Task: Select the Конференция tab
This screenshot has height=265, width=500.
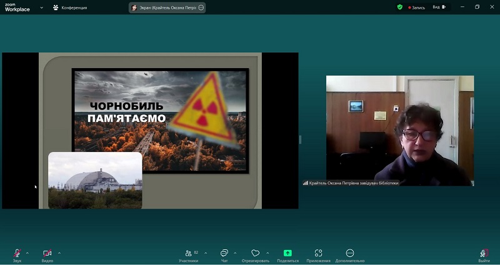Action: pyautogui.click(x=70, y=7)
